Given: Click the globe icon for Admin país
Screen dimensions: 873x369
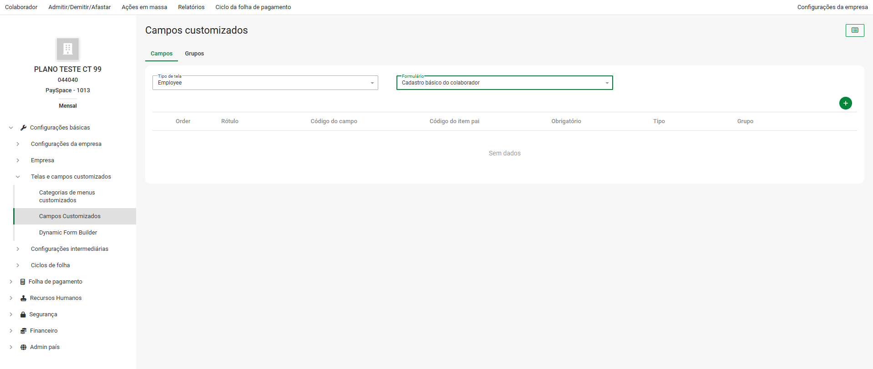Looking at the screenshot, I should (23, 347).
